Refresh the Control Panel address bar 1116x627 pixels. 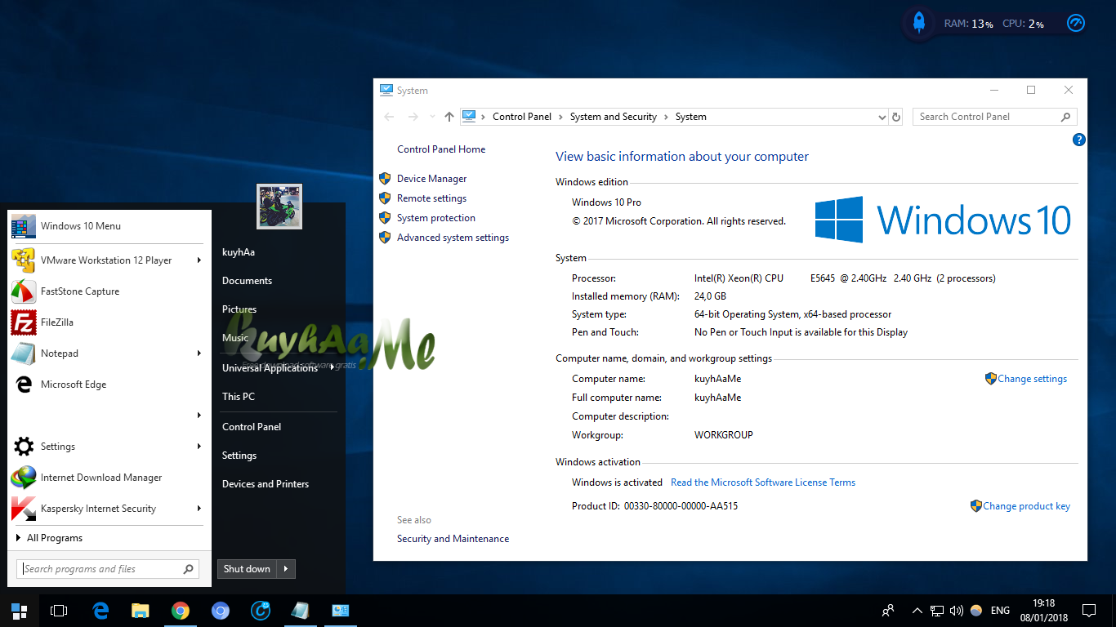pos(896,117)
